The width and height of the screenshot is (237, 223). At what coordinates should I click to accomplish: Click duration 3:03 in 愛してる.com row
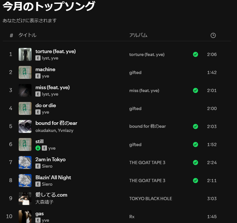point(212,199)
